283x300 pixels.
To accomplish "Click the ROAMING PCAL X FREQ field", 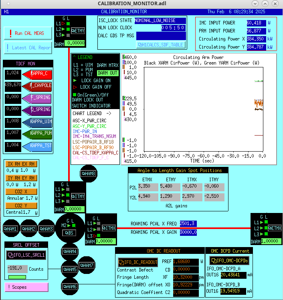I will [x=188, y=223].
